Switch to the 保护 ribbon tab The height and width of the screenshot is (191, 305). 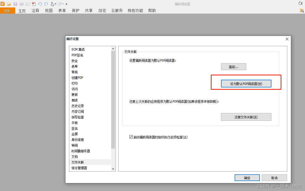coord(75,11)
